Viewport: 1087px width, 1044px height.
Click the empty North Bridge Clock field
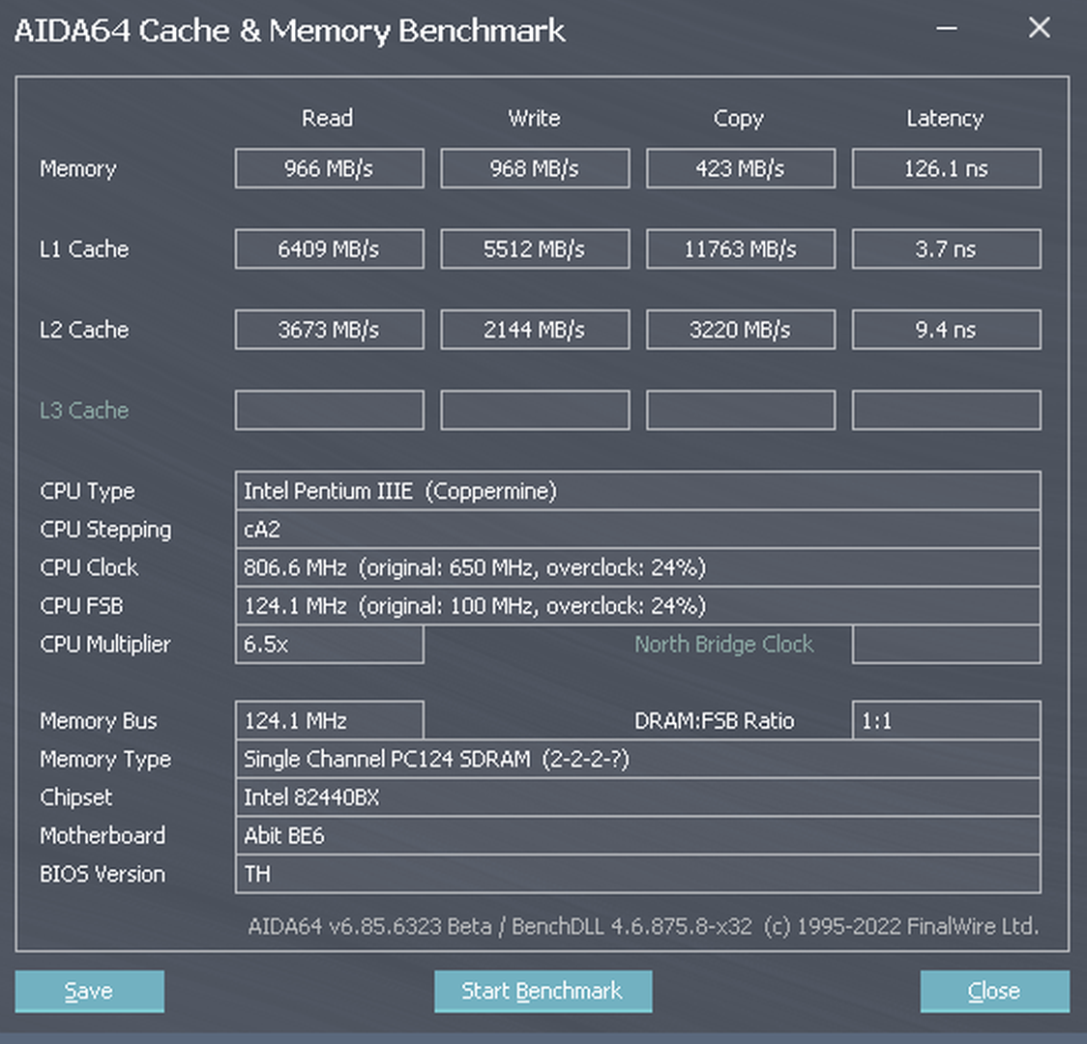(946, 644)
